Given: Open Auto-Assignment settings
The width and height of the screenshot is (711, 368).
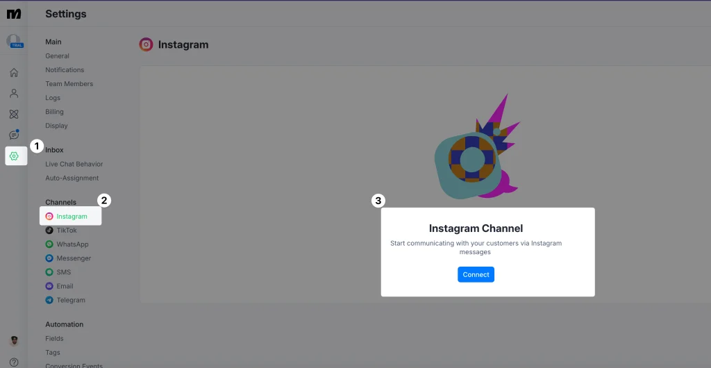Looking at the screenshot, I should pos(72,178).
